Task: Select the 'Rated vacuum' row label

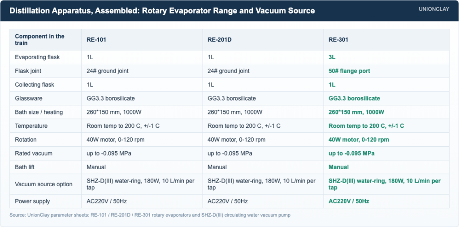Action: (x=33, y=153)
